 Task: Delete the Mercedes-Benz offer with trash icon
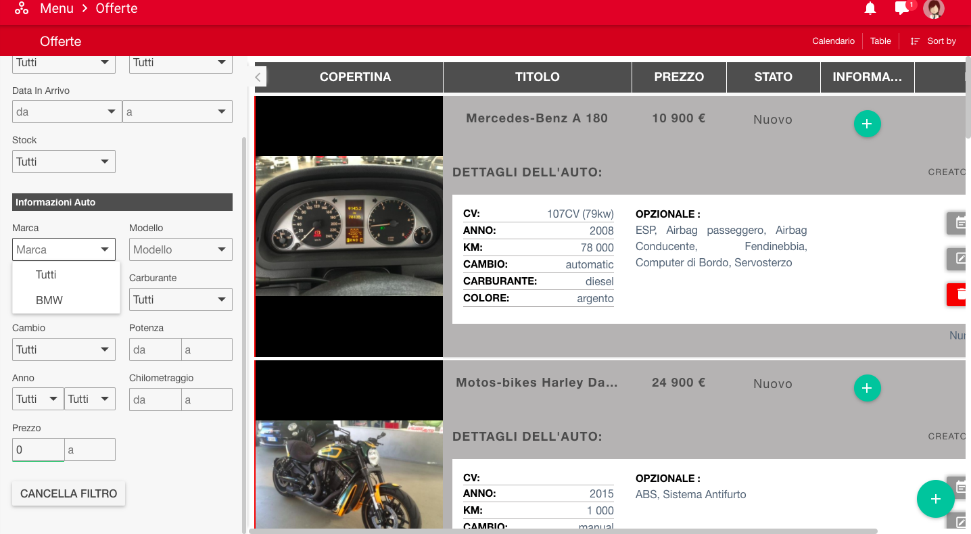click(x=958, y=295)
